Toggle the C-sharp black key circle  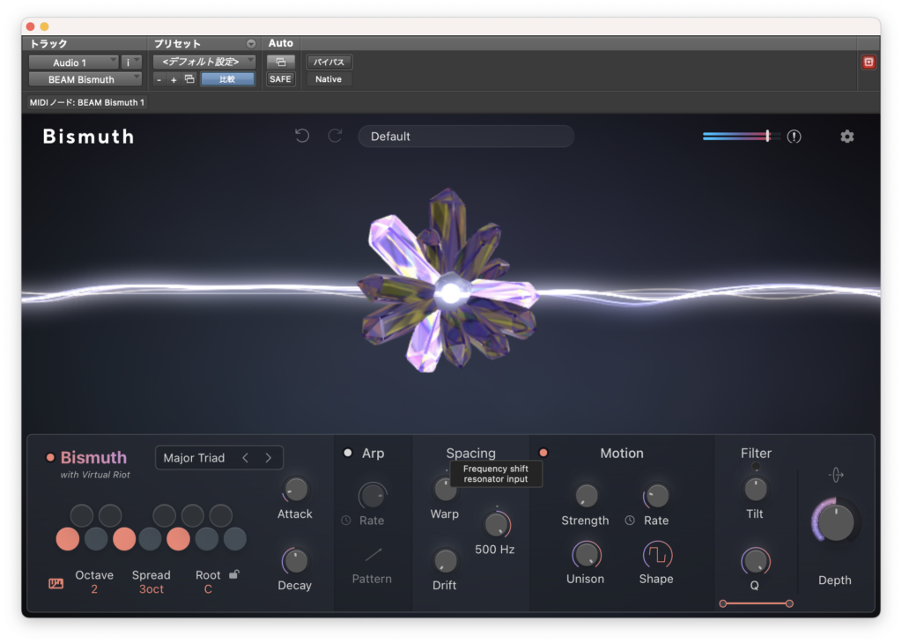tap(81, 515)
